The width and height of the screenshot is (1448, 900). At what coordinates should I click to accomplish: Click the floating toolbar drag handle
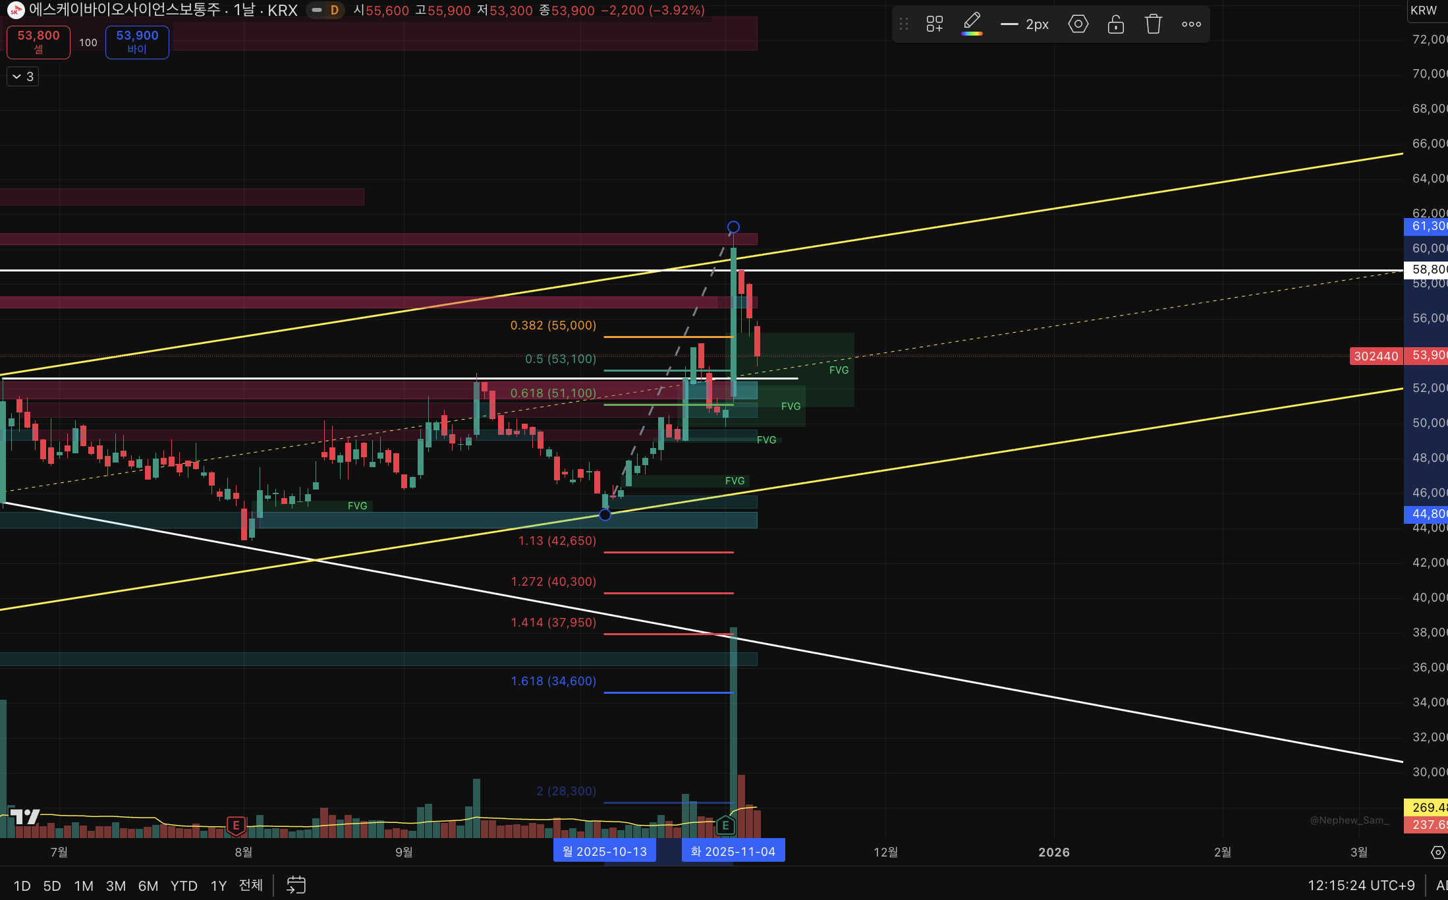point(904,24)
